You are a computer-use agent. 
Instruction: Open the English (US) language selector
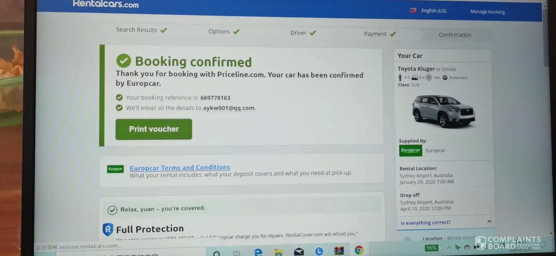pos(428,10)
